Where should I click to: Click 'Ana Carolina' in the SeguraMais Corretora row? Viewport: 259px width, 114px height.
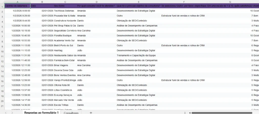(x=84, y=31)
